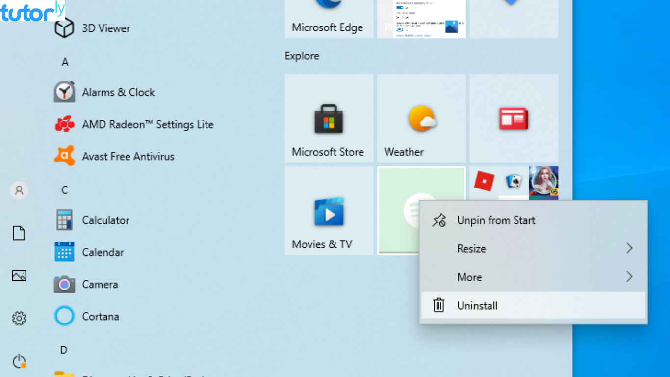Open the Alarms & Clock app
This screenshot has height=377, width=670.
tap(118, 92)
